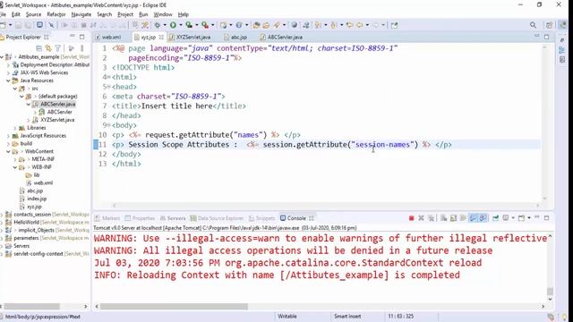This screenshot has width=573, height=322.
Task: Collapse the WebContent folder
Action: [8, 151]
